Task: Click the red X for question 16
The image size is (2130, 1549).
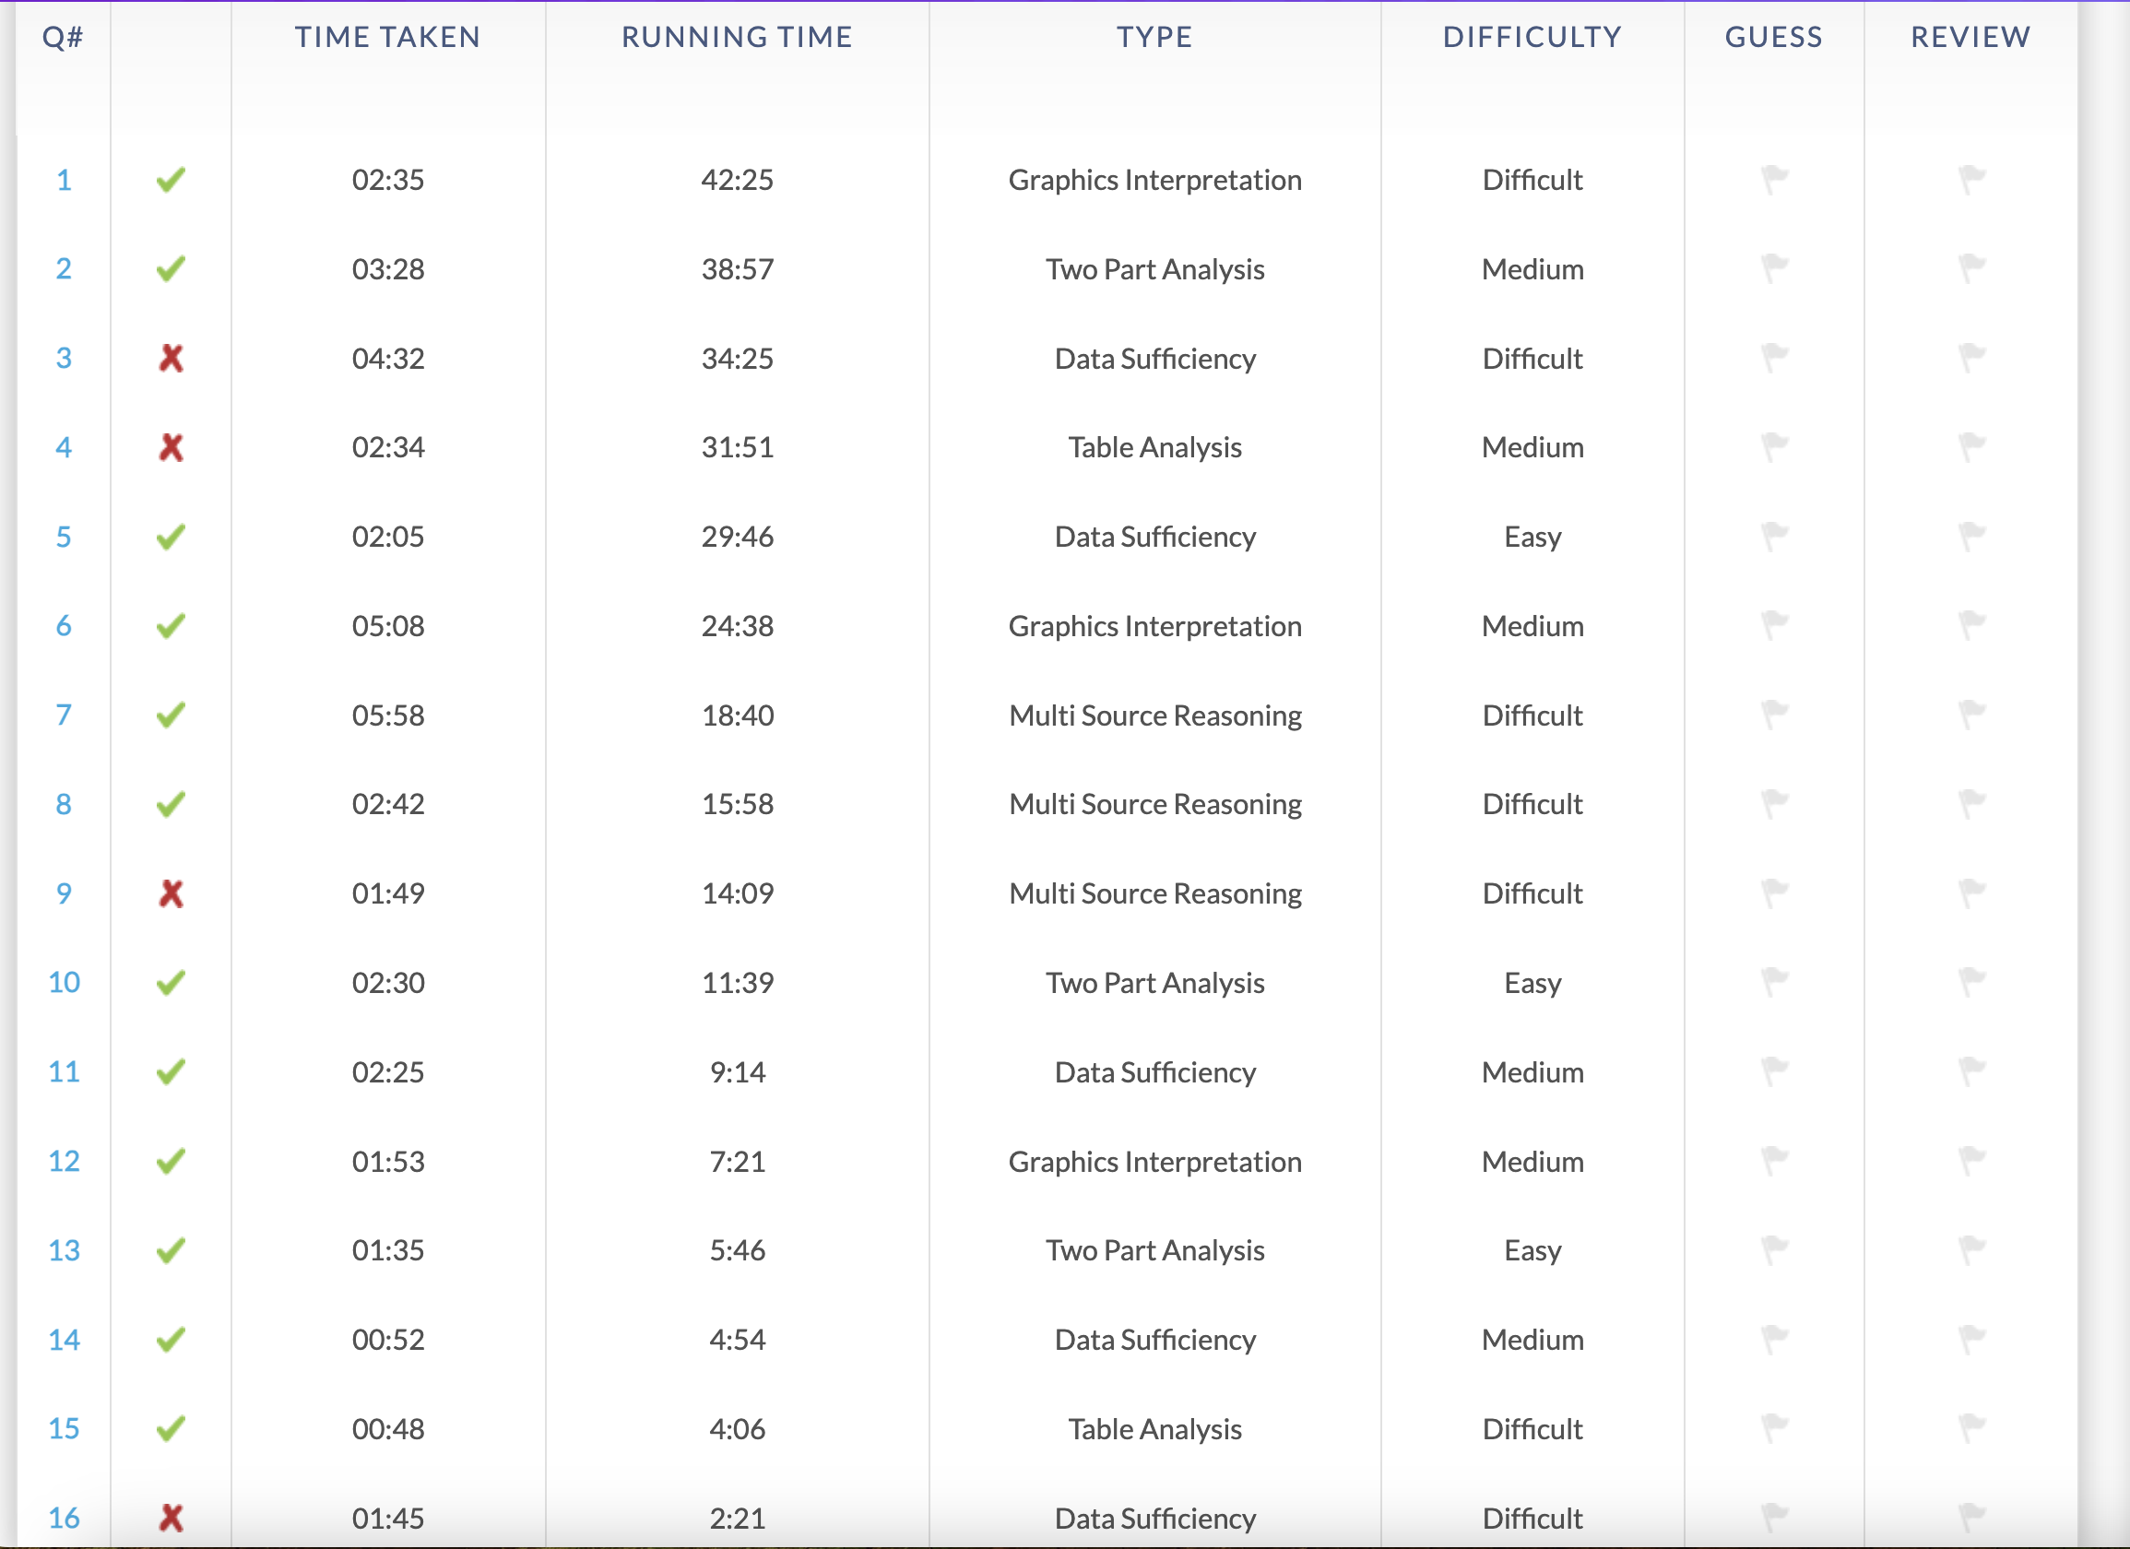Action: pos(172,1518)
